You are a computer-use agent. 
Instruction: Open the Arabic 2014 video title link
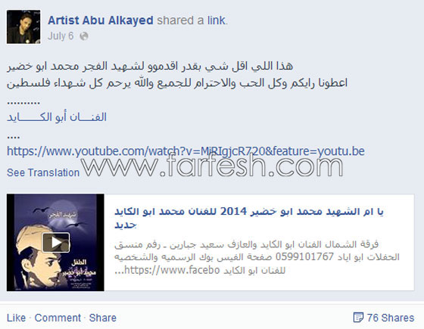(249, 218)
